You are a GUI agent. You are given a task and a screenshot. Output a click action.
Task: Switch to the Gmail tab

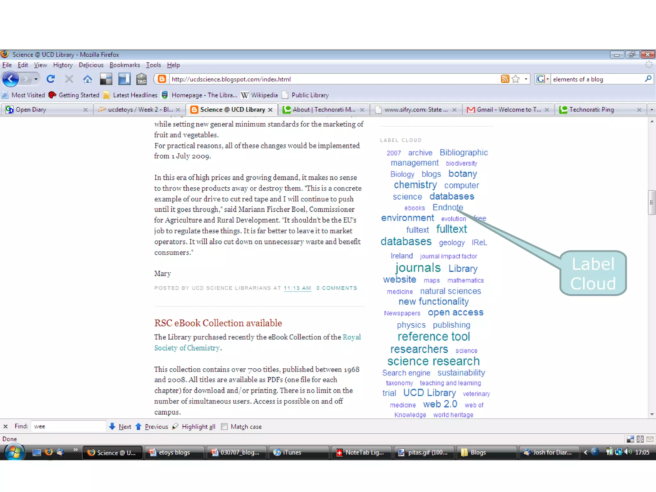508,110
